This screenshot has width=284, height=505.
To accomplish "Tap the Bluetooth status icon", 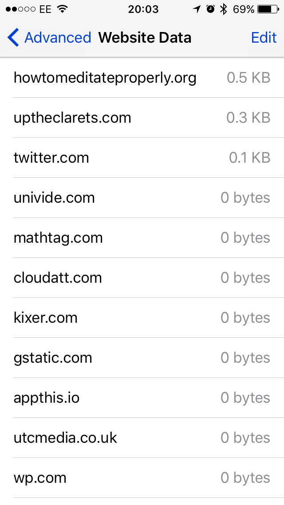I will click(x=224, y=9).
